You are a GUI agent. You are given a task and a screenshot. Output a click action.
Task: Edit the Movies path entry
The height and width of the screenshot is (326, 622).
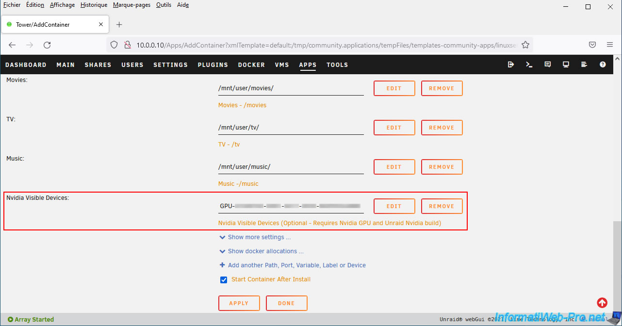[x=394, y=88]
